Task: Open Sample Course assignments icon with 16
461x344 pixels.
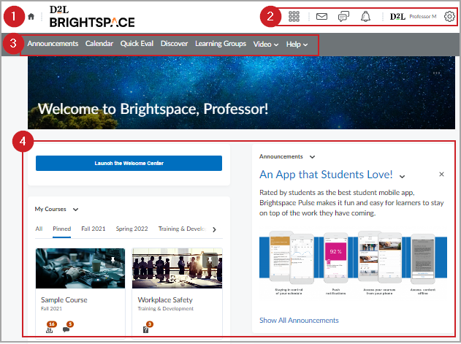Action: coord(50,328)
